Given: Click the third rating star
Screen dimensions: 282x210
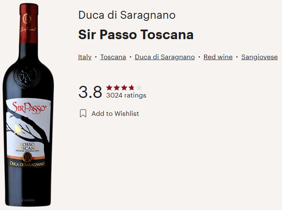Looking at the screenshot, I should point(124,88).
